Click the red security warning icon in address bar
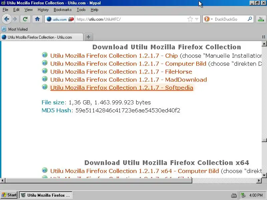This screenshot has height=200, width=267. pyautogui.click(x=71, y=19)
